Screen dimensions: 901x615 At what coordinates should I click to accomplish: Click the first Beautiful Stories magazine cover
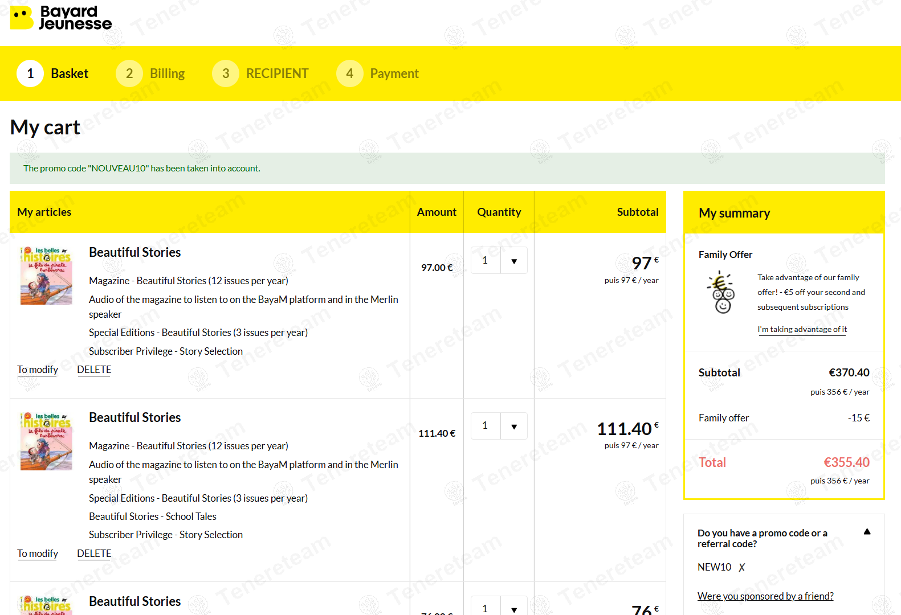click(x=46, y=276)
